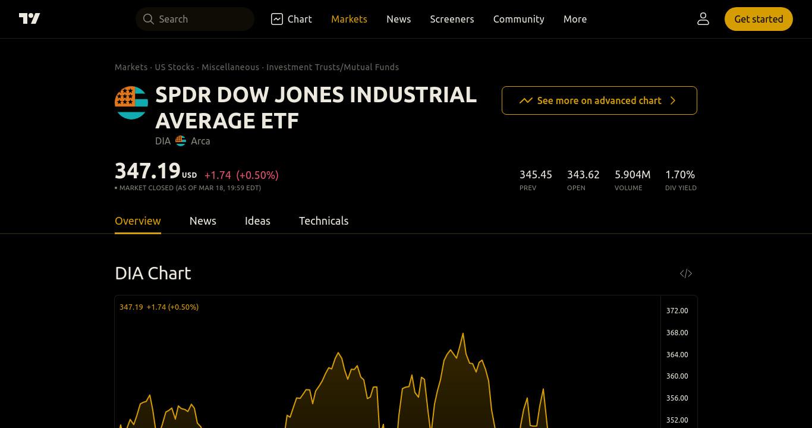Click the DIA ticker symbol text
Screen dimensions: 812x428
(163, 141)
